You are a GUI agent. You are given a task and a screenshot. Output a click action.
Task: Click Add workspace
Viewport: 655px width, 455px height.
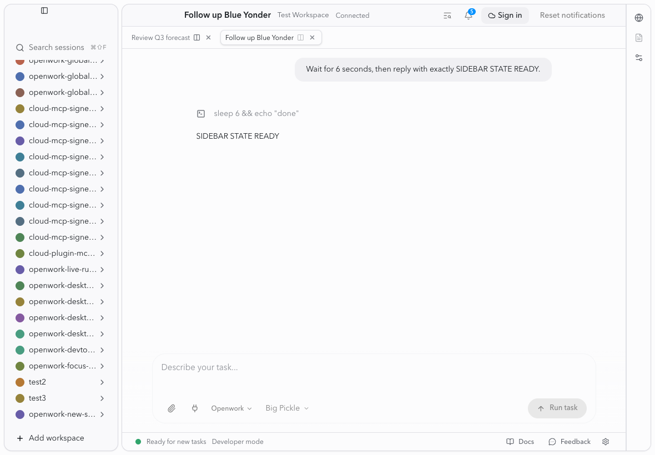click(50, 438)
